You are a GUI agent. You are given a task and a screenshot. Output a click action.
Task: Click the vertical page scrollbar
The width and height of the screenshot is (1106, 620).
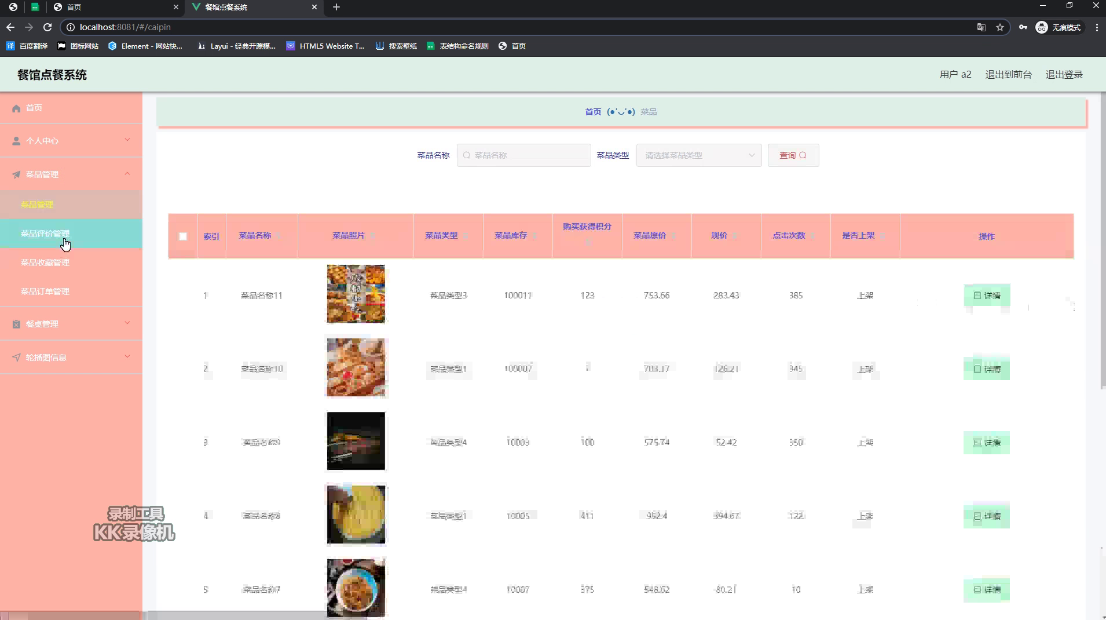1103,240
